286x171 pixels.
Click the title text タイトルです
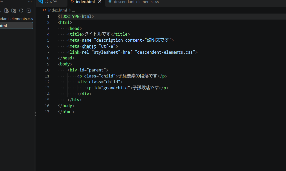click(97, 34)
